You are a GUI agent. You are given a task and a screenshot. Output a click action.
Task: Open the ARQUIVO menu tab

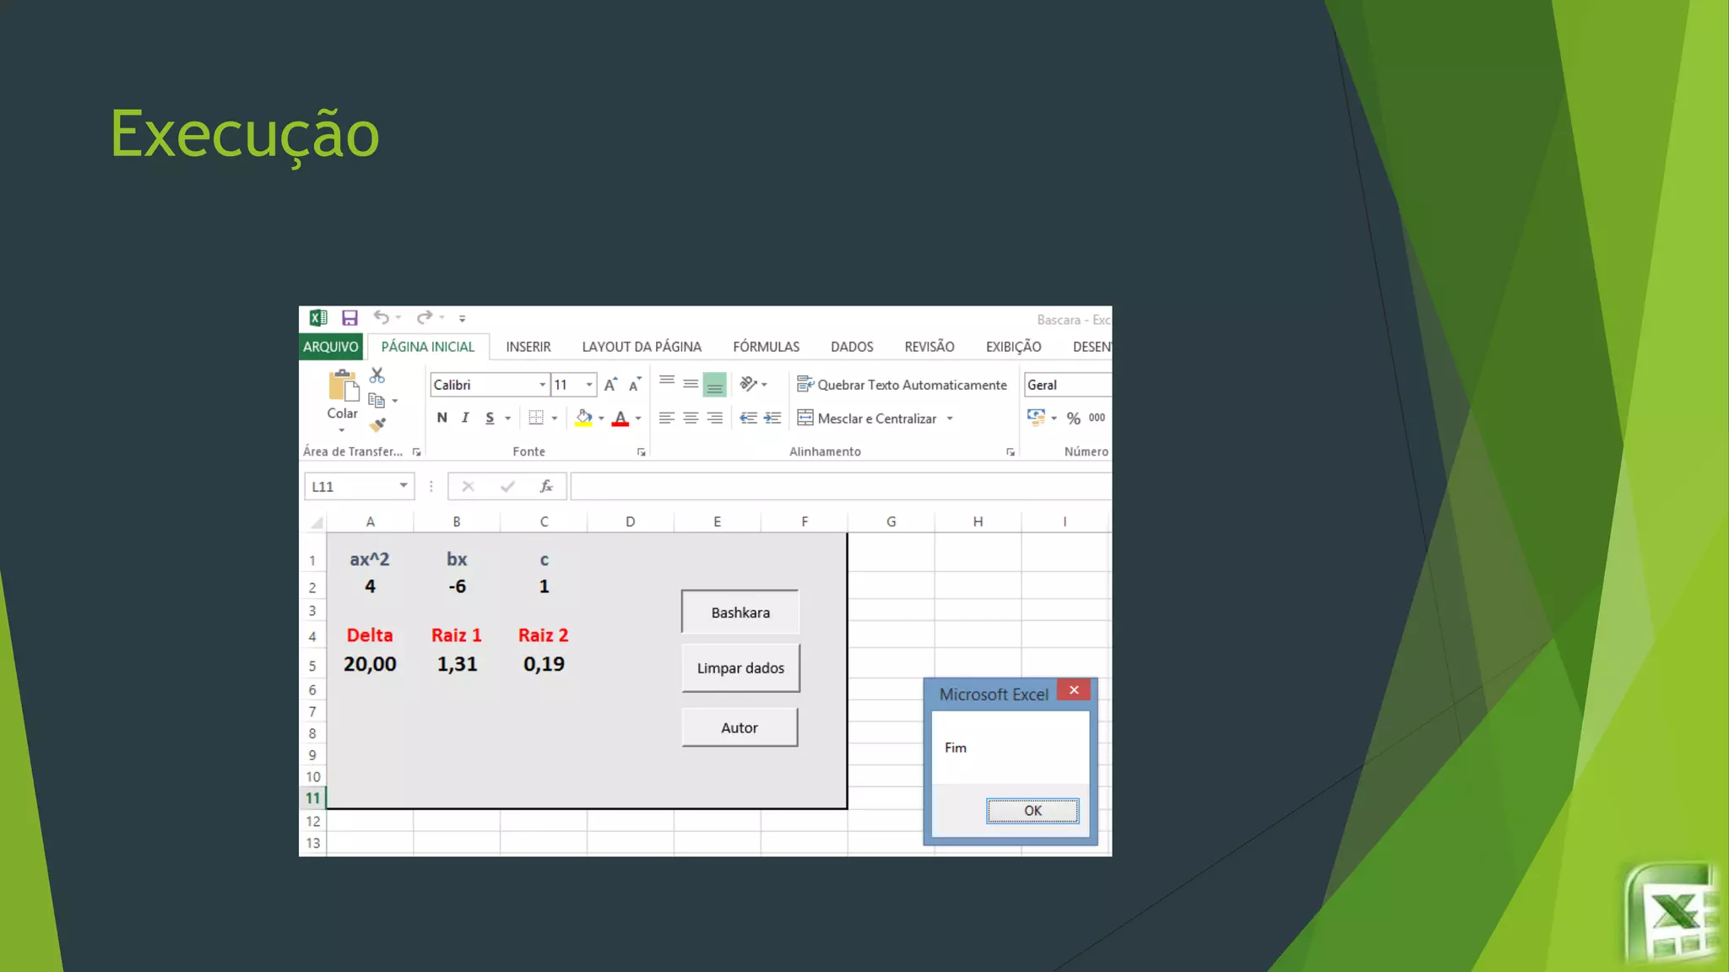tap(331, 347)
